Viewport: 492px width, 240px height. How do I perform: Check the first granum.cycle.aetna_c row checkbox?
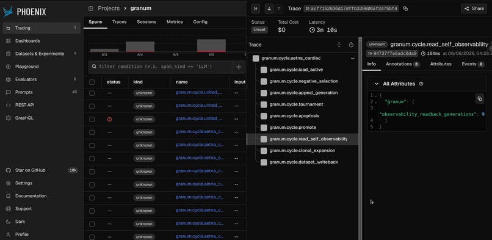[92, 133]
